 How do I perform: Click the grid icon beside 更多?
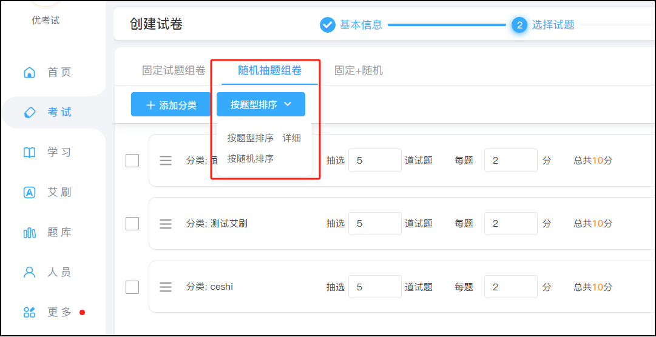29,312
